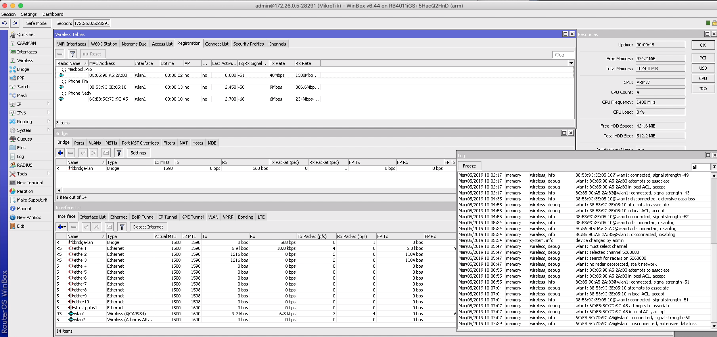Open Queues from the sidebar
The width and height of the screenshot is (717, 337).
click(24, 139)
